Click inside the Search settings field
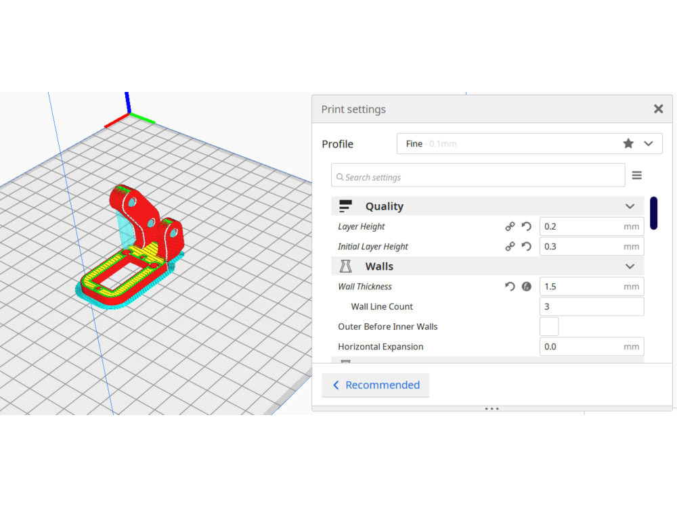This screenshot has width=677, height=507. [474, 175]
